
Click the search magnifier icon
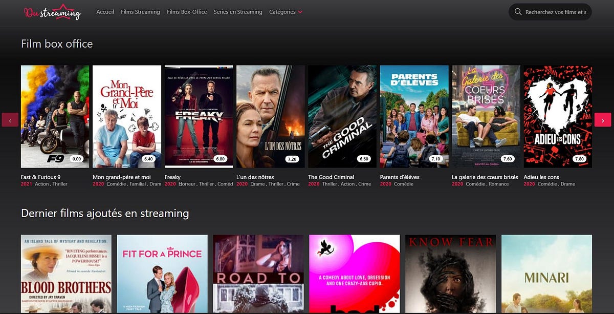tap(518, 12)
